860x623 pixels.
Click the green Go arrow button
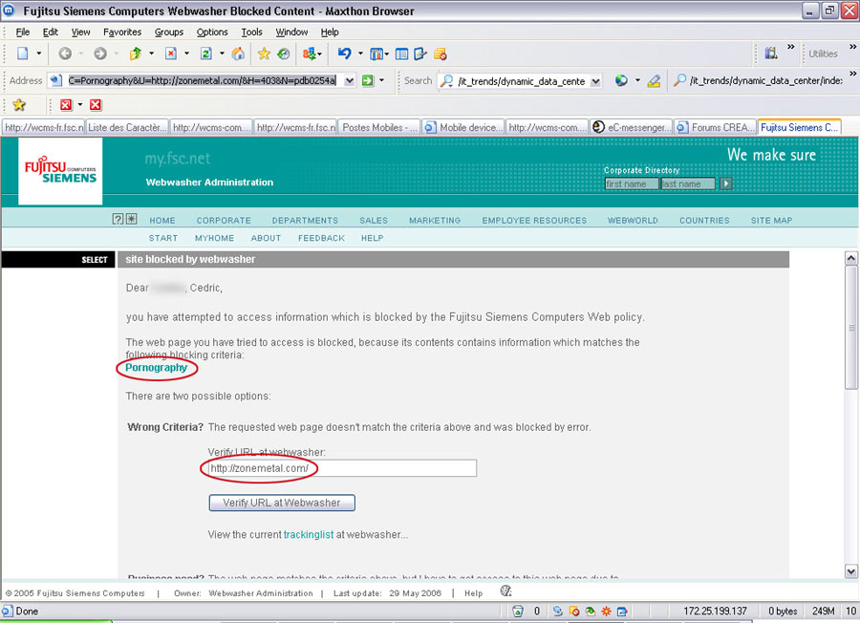coord(368,80)
